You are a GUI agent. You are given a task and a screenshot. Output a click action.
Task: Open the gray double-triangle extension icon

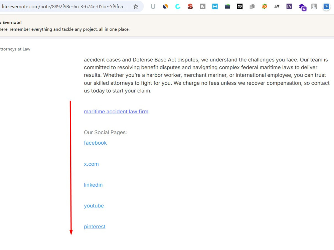coord(277,7)
